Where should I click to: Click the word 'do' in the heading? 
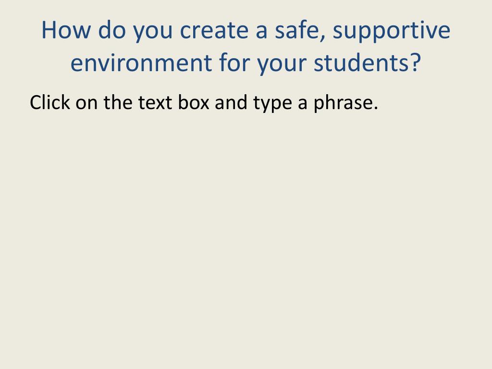[x=112, y=30]
